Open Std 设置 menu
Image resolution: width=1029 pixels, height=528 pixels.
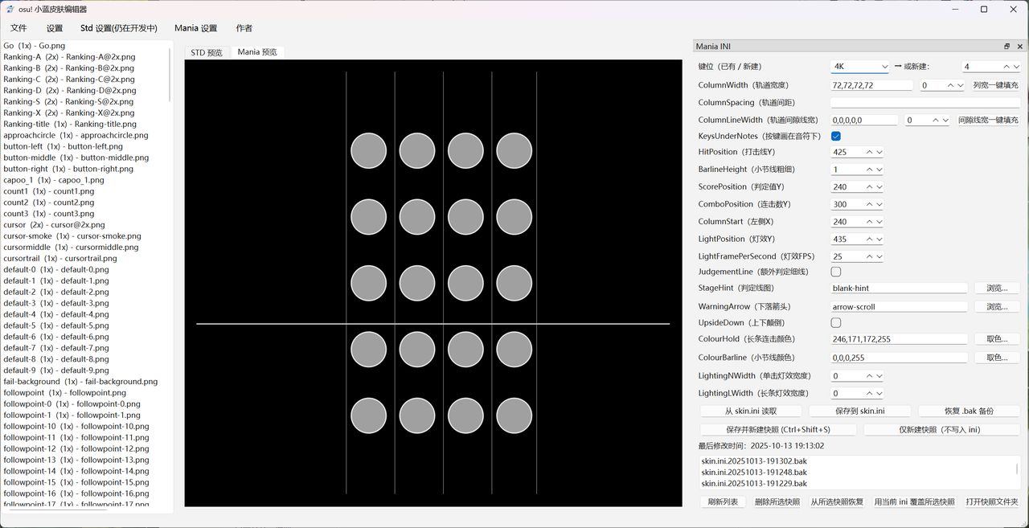119,28
